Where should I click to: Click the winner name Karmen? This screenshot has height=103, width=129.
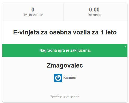click(70, 77)
